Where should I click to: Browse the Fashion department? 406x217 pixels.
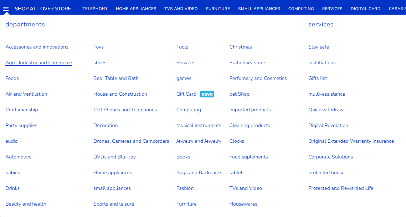coord(185,188)
